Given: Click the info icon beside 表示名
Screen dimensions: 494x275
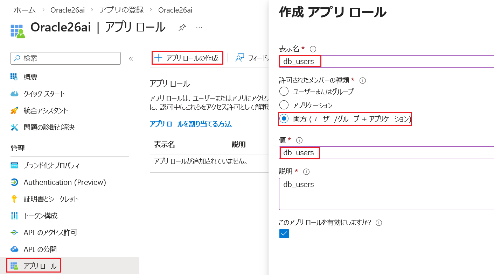Looking at the screenshot, I should click(313, 49).
